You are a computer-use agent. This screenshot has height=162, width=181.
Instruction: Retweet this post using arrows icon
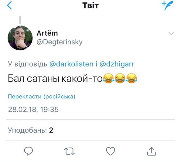pyautogui.click(x=70, y=151)
